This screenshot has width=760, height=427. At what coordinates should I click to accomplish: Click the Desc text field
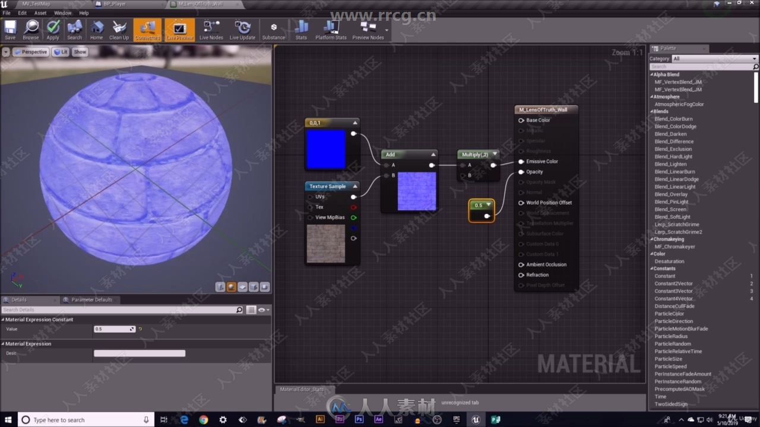(140, 353)
